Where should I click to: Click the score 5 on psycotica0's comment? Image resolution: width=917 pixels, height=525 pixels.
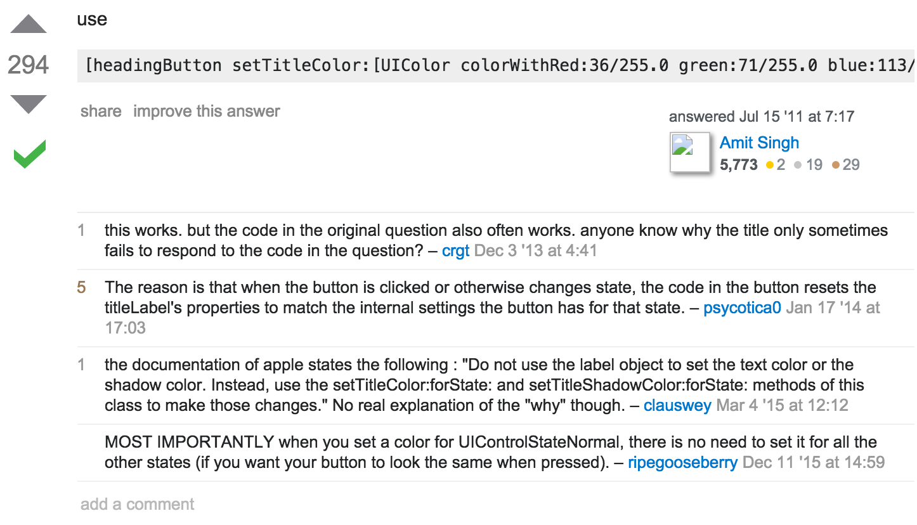click(x=81, y=287)
